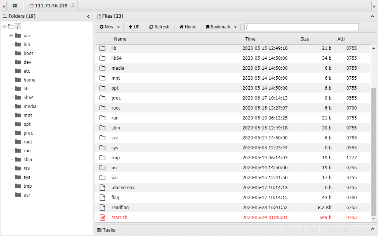Refresh the file listing
Screen dimensions: 378x236
(x=159, y=27)
